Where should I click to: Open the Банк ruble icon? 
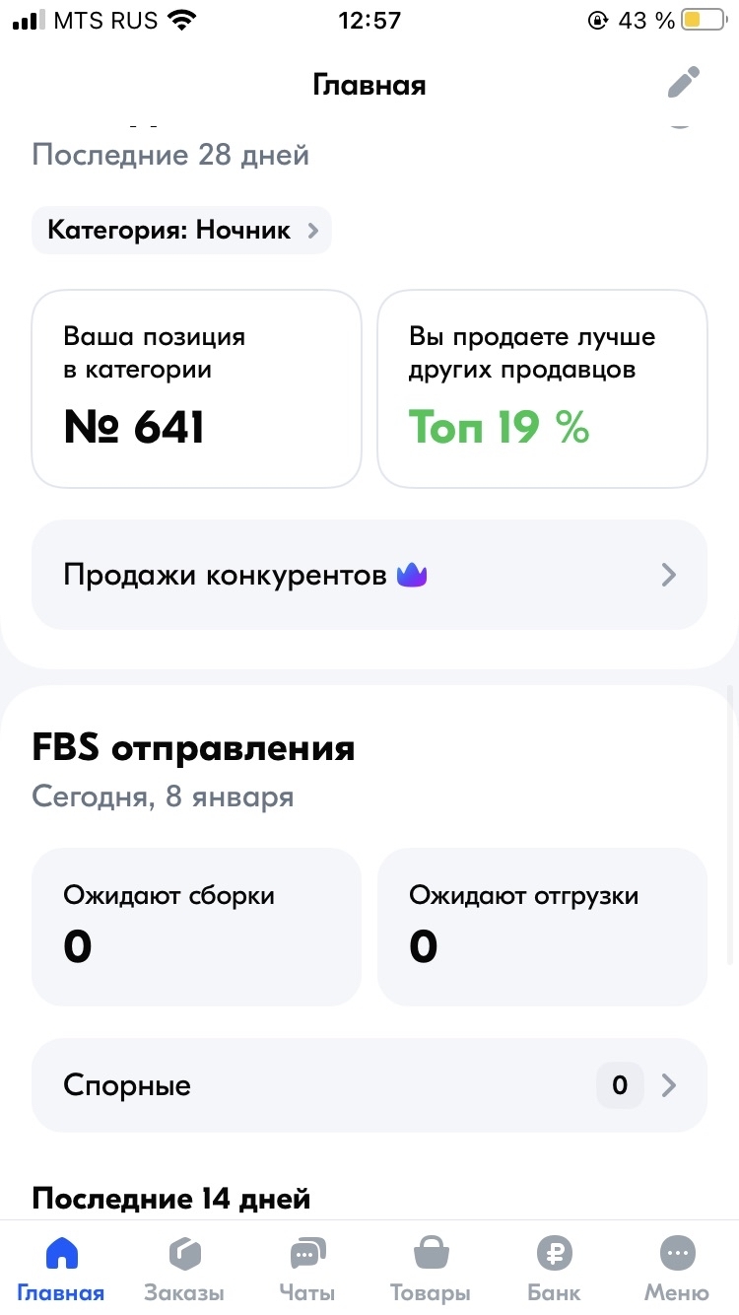pyautogui.click(x=554, y=1254)
